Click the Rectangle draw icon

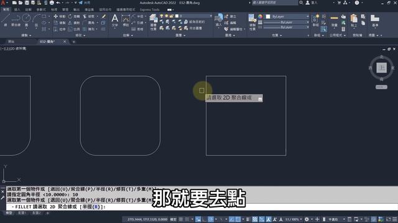[44, 17]
